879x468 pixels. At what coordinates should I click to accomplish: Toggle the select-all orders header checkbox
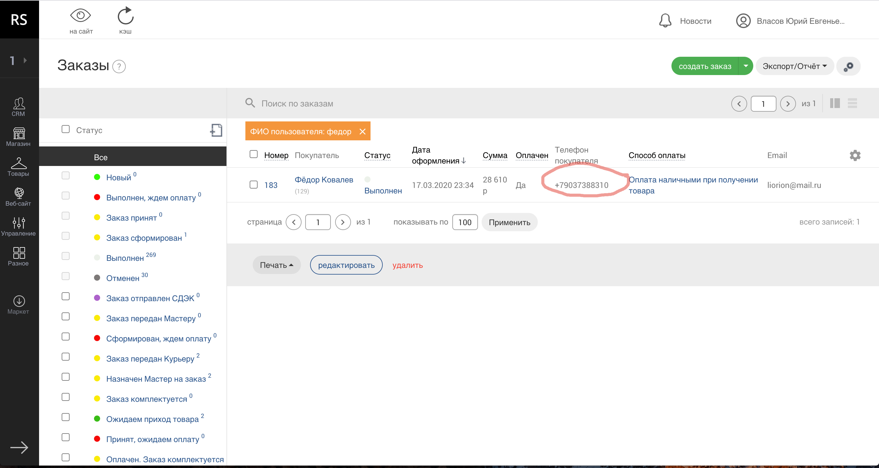[x=254, y=154]
